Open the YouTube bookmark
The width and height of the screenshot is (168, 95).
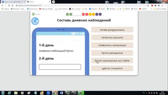pyautogui.click(x=143, y=9)
